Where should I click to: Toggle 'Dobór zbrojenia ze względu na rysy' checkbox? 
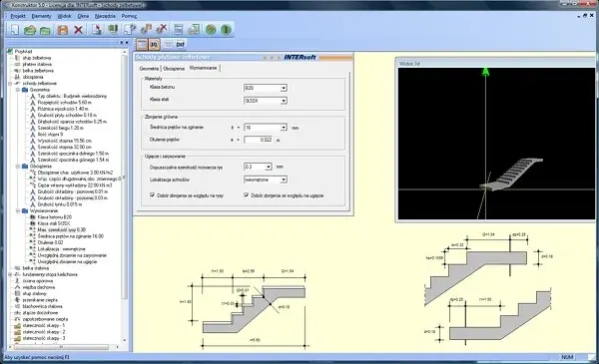(152, 195)
